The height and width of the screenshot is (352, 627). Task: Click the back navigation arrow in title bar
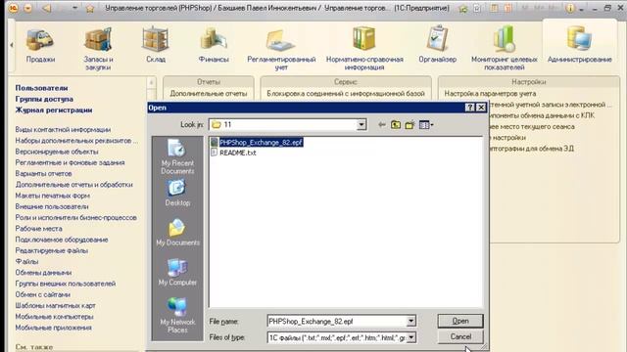point(47,8)
